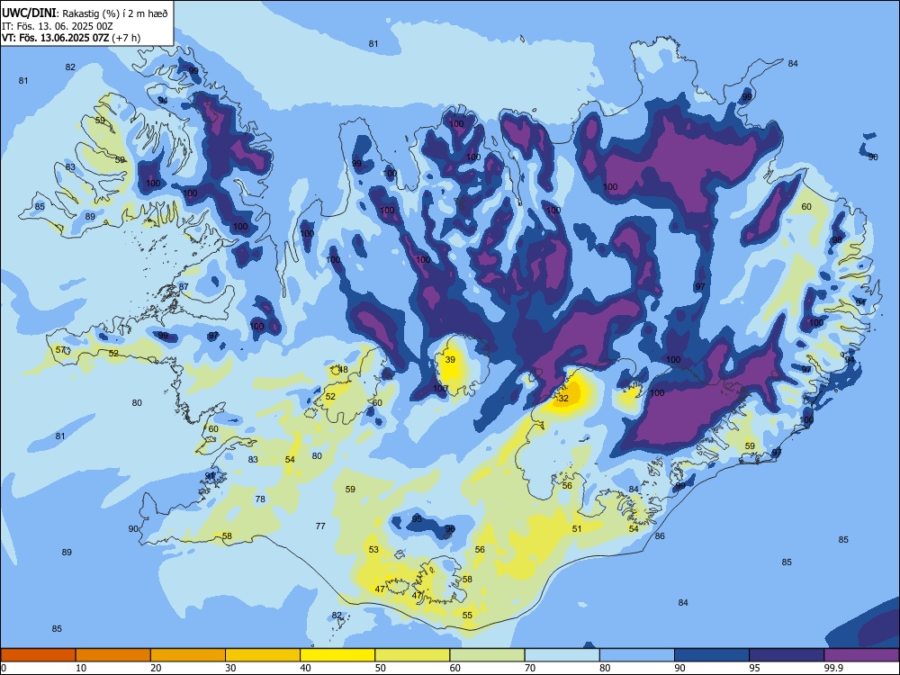Viewport: 900px width, 675px height.
Task: Click the '96' value in the dark blue patch
Action: click(x=450, y=528)
